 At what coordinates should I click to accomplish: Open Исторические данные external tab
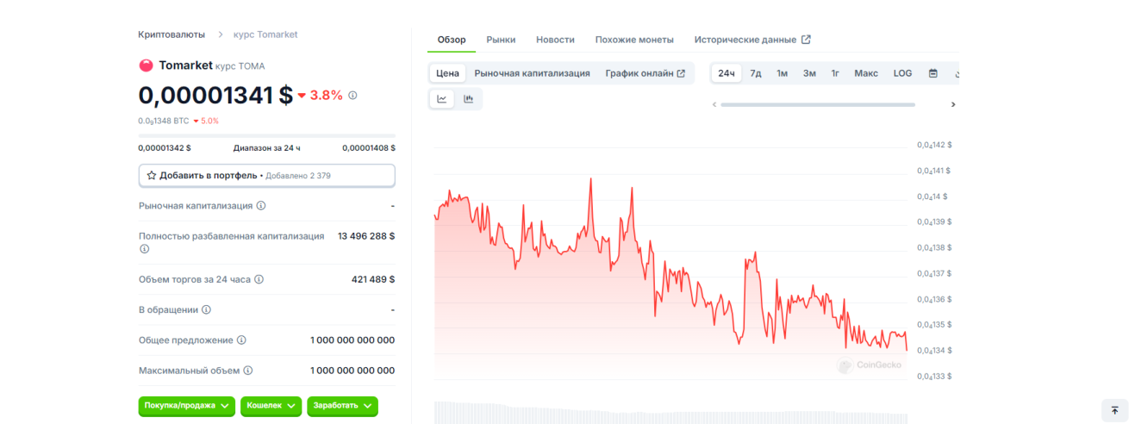point(752,40)
